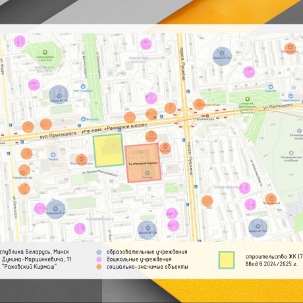Select the Соседи shop icon

click(148, 173)
